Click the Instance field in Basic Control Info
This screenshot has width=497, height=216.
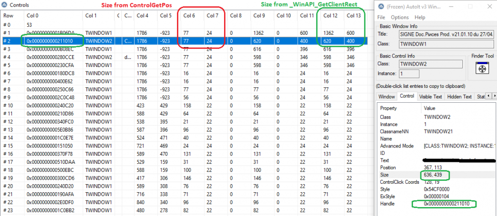tap(409, 73)
